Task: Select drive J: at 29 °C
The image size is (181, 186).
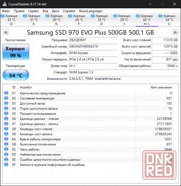Action: [x=124, y=20]
